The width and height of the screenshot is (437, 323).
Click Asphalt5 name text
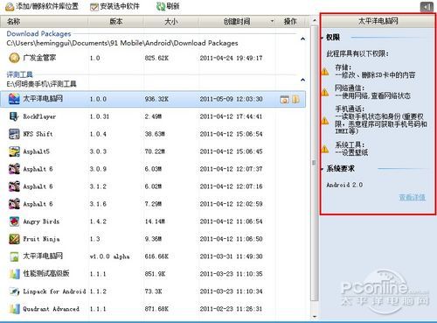(37, 151)
